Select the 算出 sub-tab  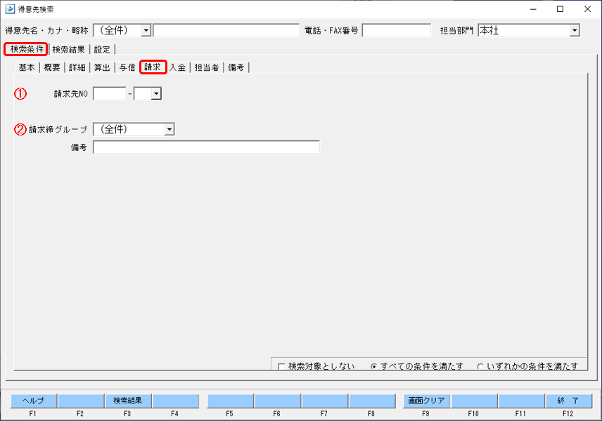point(102,67)
